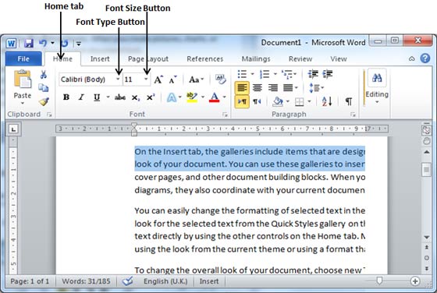Shrink font size with small A icon
The image size is (437, 293).
pos(172,79)
